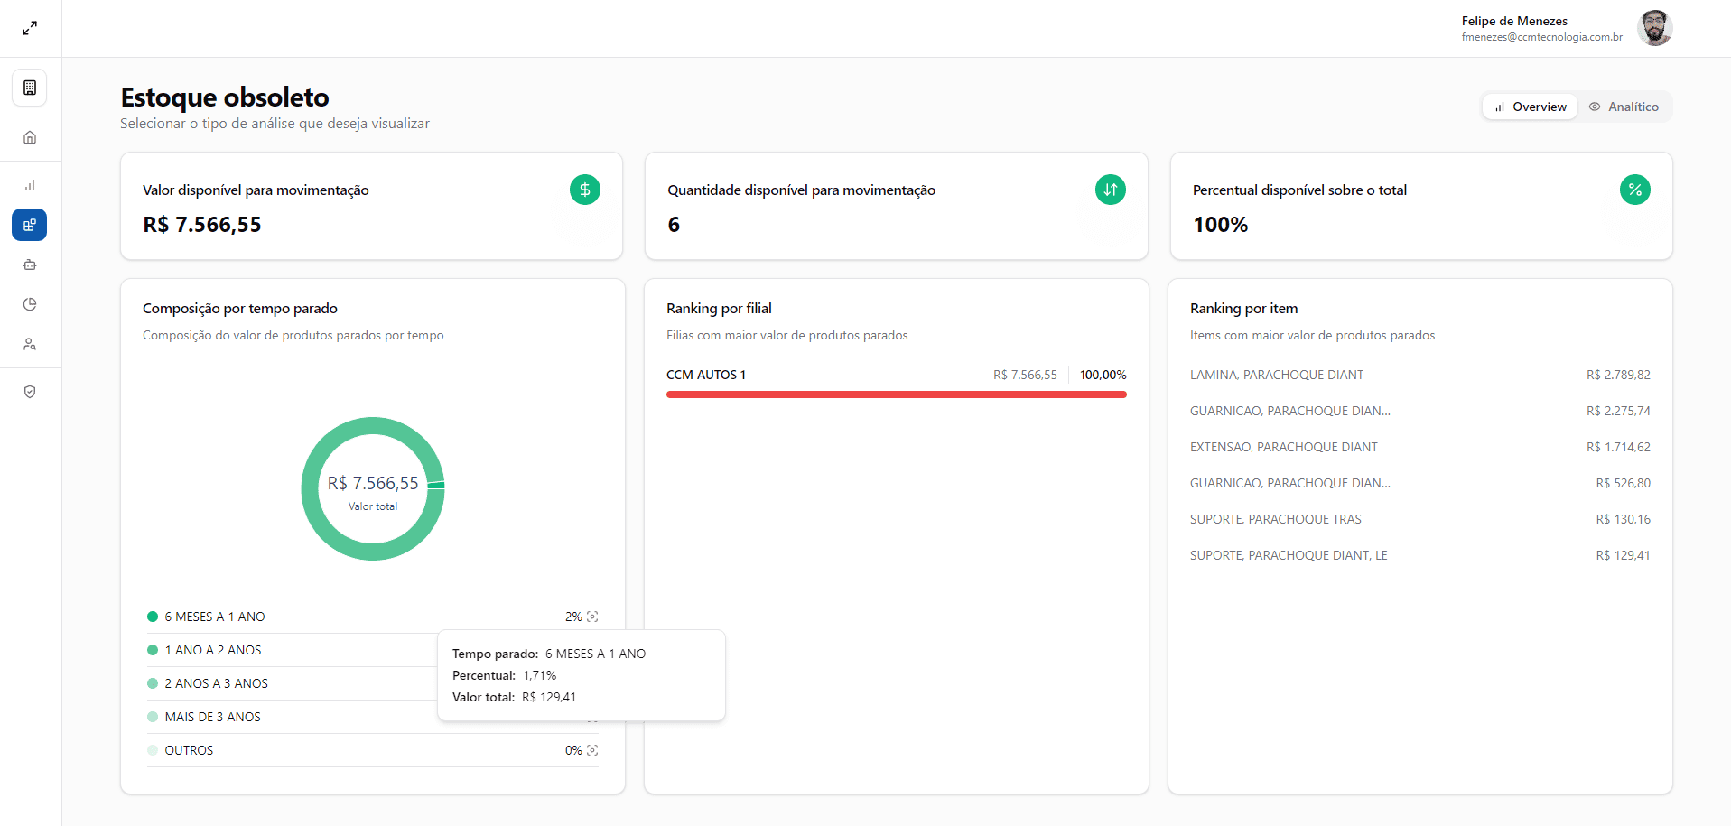Open the fullscreen expand icon
Screen dimensions: 1731x826
point(29,28)
